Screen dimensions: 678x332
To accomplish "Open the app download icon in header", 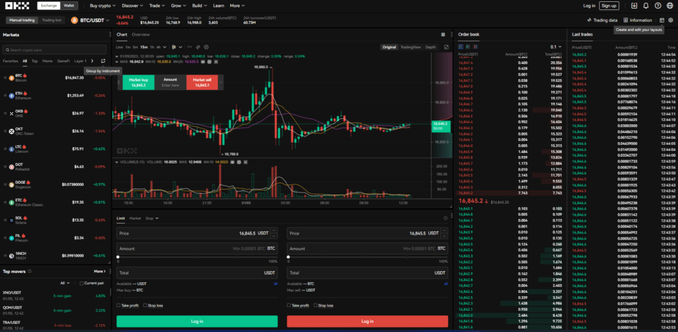I will click(634, 5).
